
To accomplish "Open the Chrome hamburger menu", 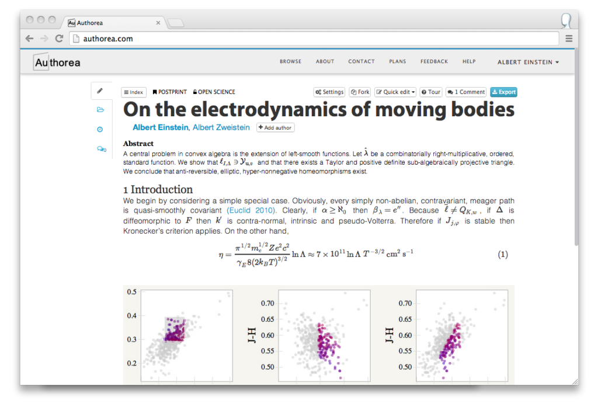I will [x=569, y=39].
